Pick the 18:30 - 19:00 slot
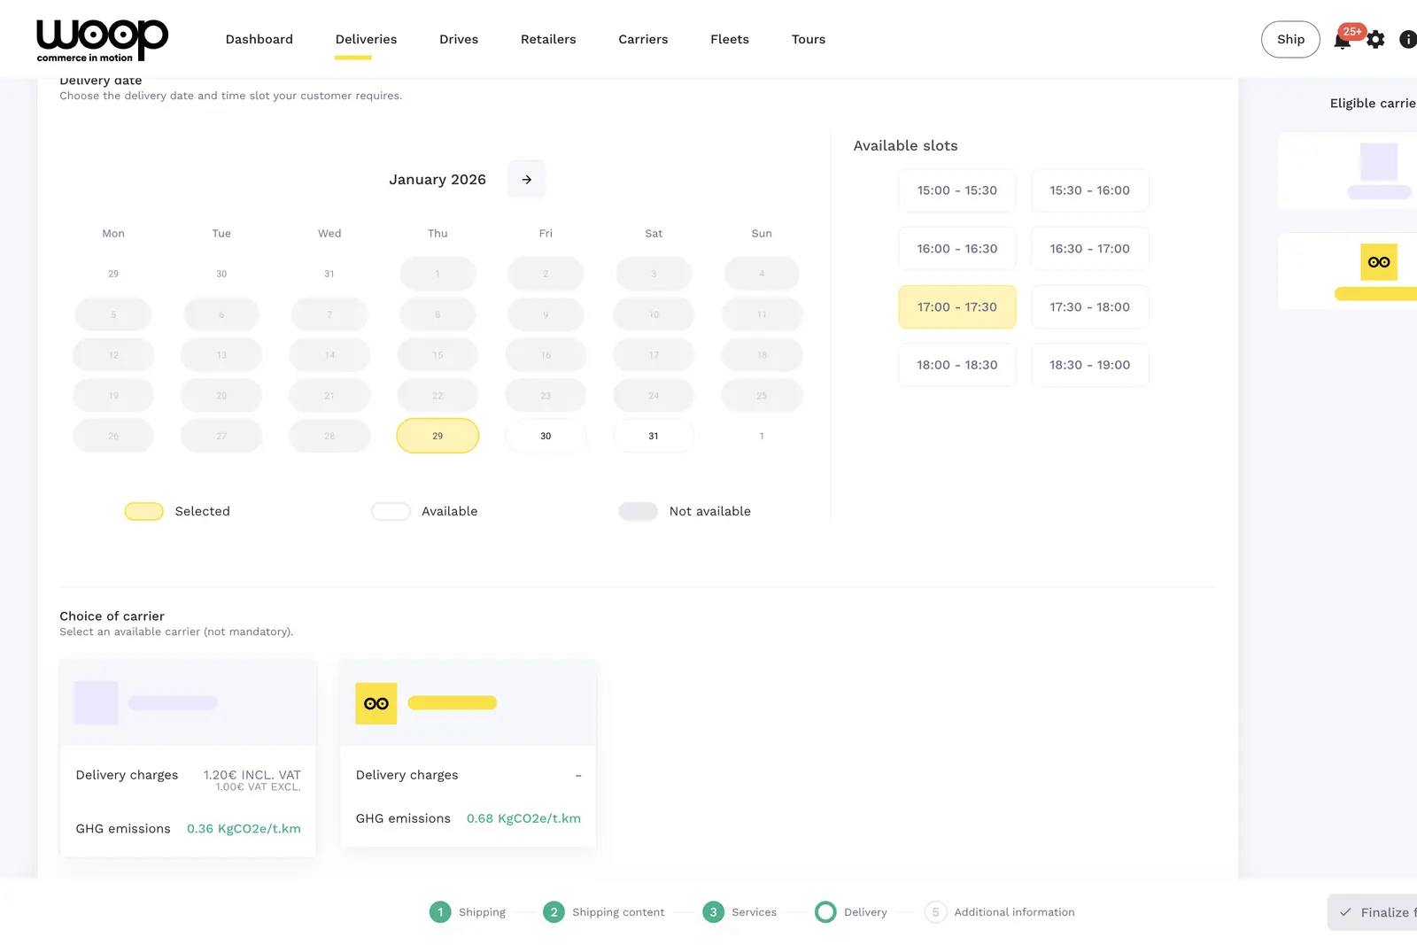This screenshot has height=945, width=1417. (1089, 365)
